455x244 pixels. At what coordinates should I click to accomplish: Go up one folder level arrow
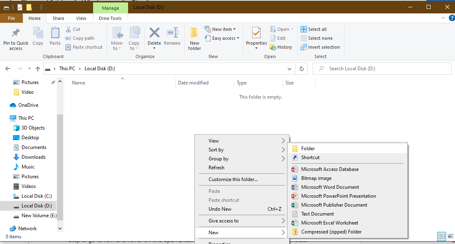tap(38, 69)
